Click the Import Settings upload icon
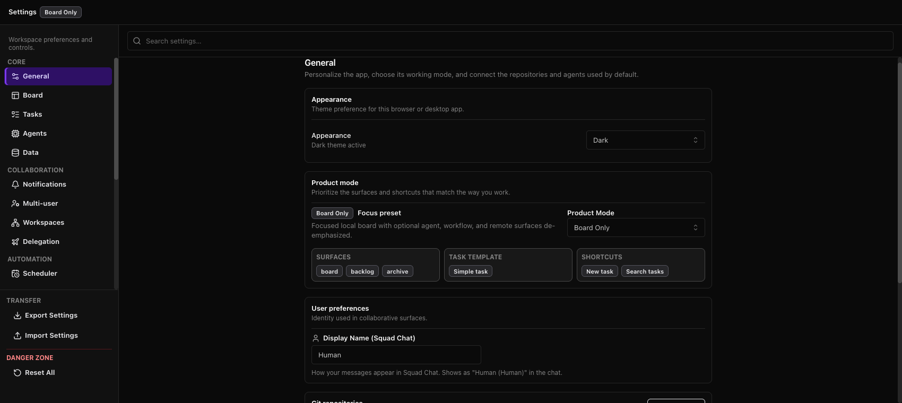 click(18, 336)
